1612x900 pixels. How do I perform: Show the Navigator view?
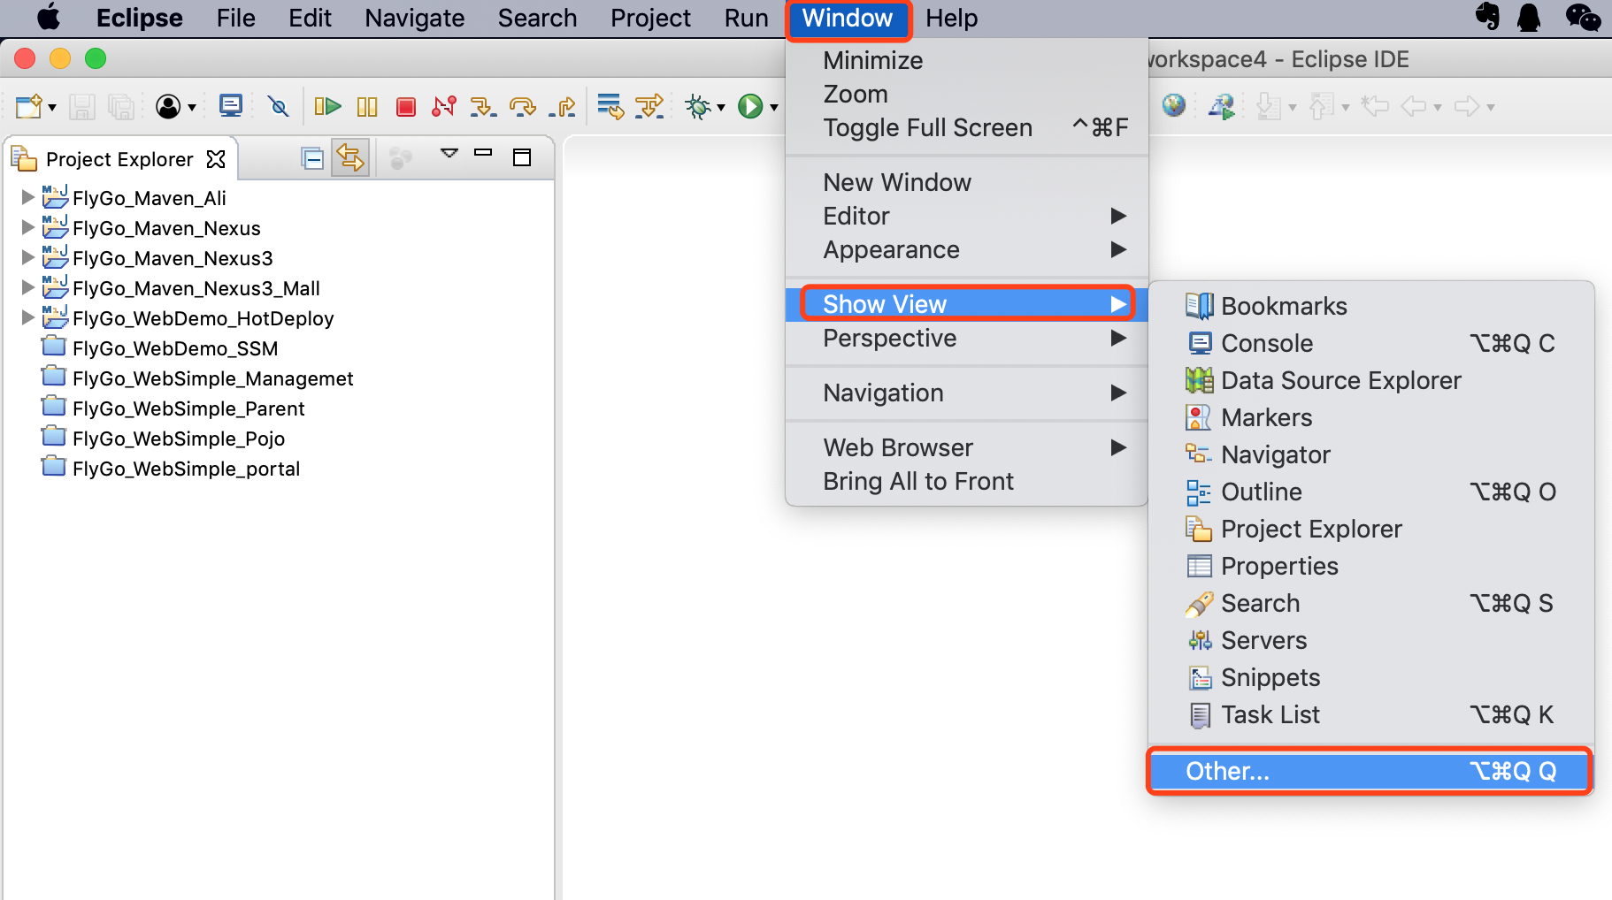pos(1371,454)
